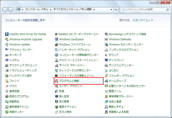
Task: Open Windows モビリティ センター link
Action: coord(126,44)
